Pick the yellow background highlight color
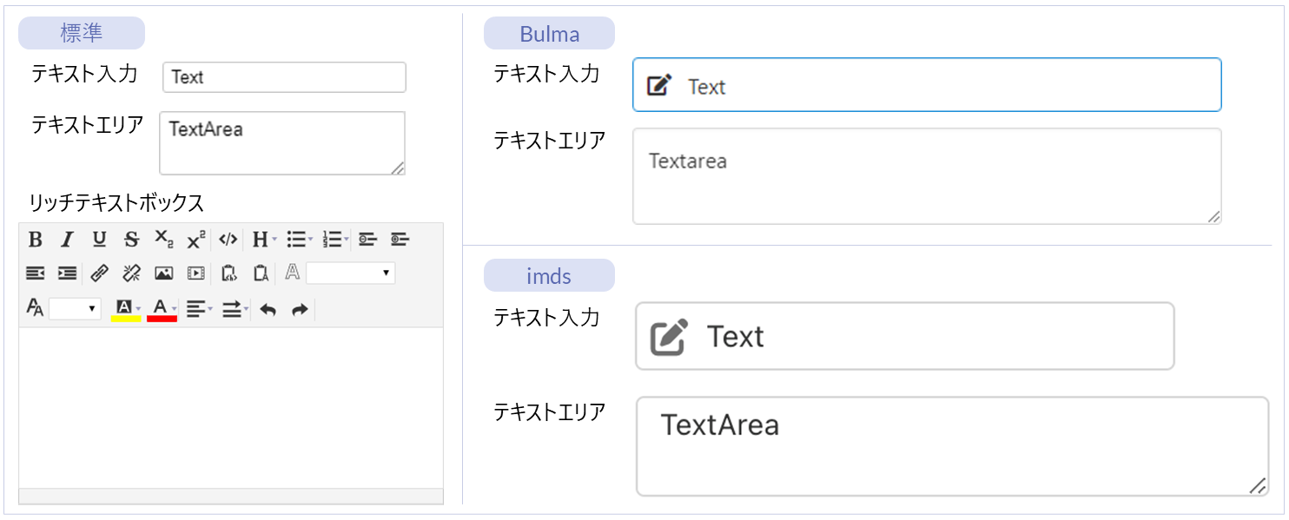Screen dimensions: 1289x520 [126, 309]
